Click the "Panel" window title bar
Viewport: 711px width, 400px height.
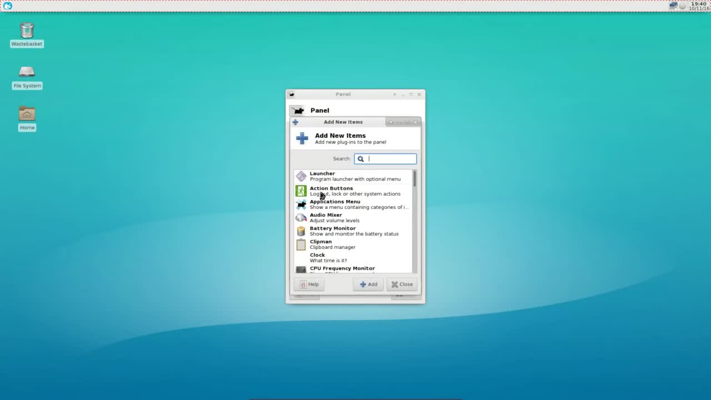pos(343,94)
